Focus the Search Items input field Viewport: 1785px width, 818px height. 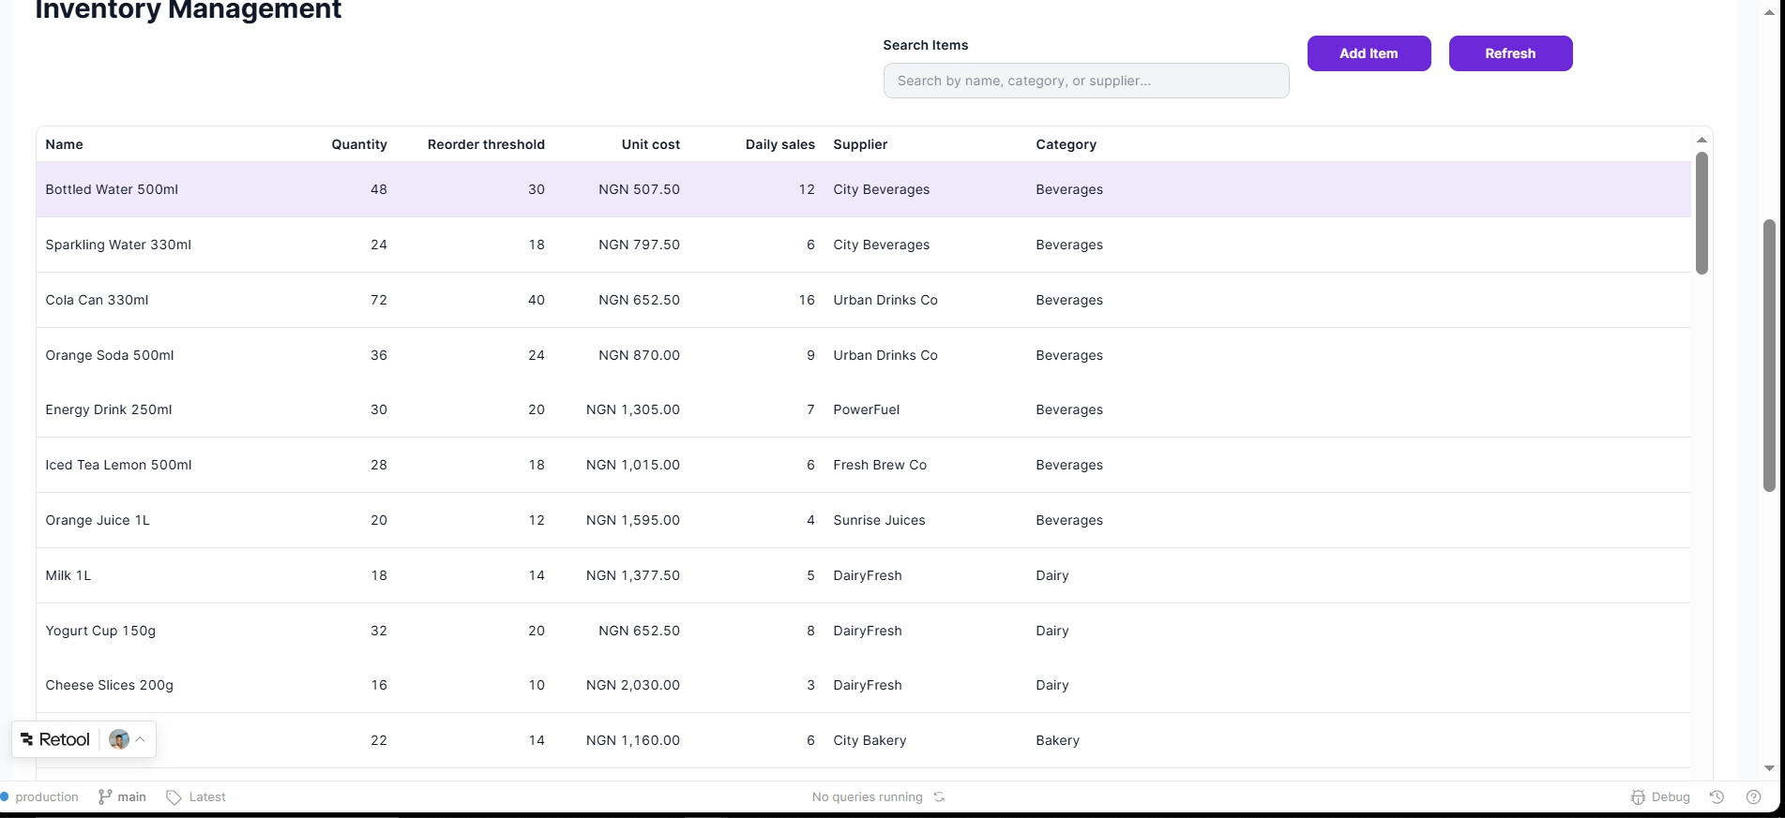[x=1085, y=81]
